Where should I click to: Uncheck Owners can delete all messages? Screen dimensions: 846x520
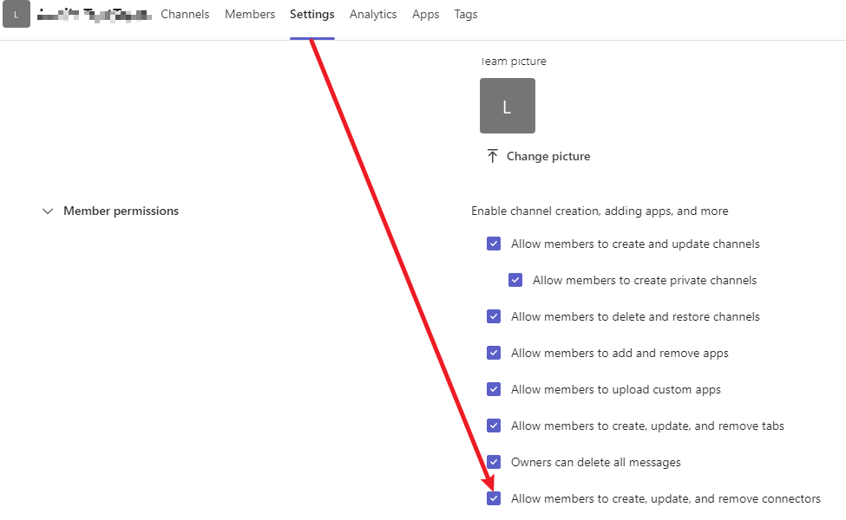(x=494, y=462)
